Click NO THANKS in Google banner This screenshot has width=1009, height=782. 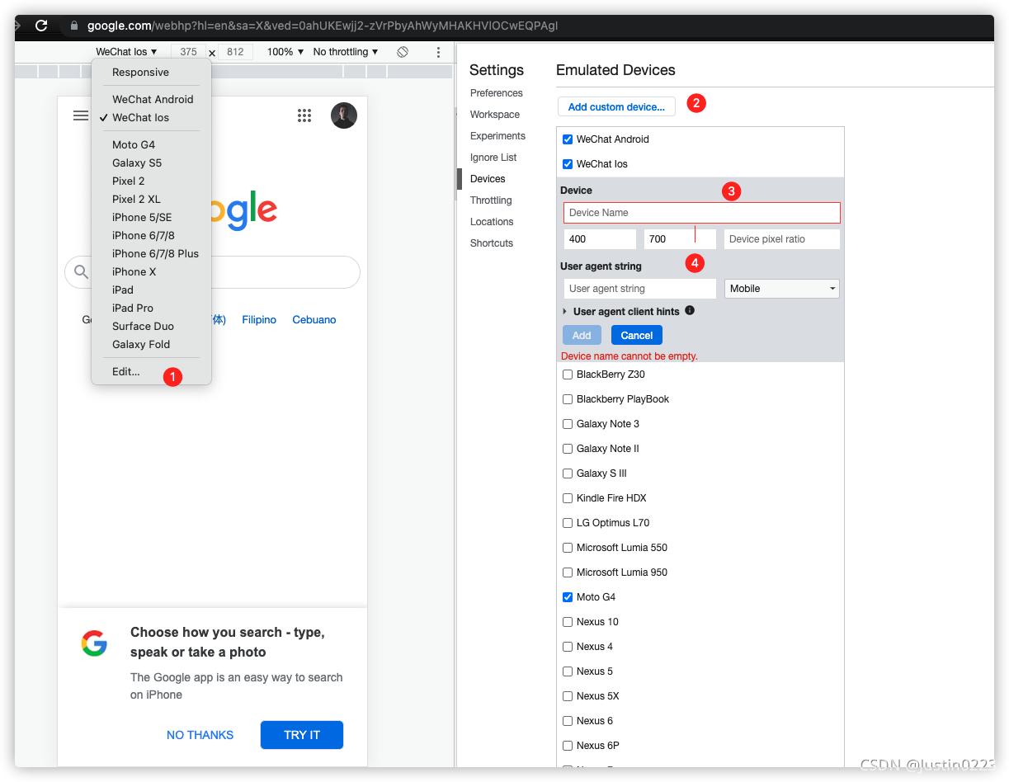click(200, 735)
